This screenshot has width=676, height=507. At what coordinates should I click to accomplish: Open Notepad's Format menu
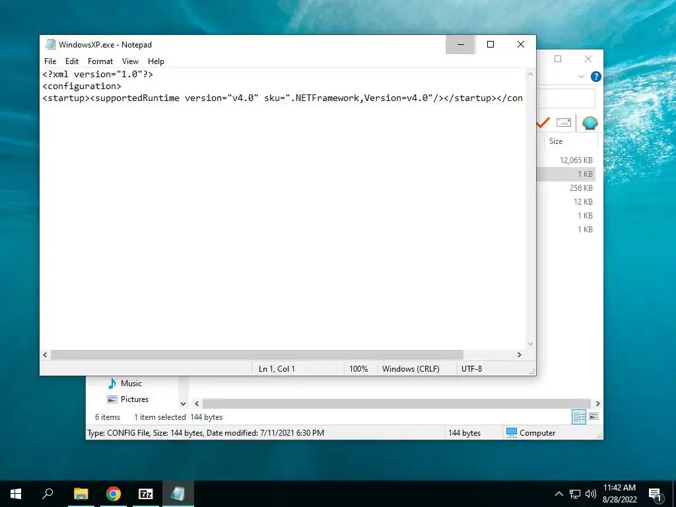[x=100, y=61]
